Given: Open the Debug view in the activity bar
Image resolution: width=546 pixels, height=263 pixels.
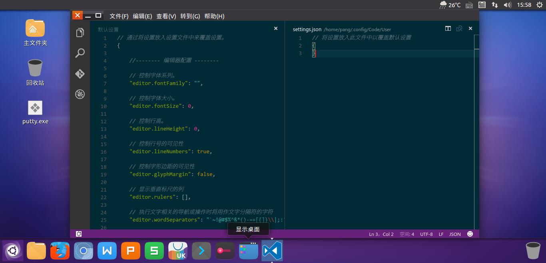Looking at the screenshot, I should [x=80, y=94].
